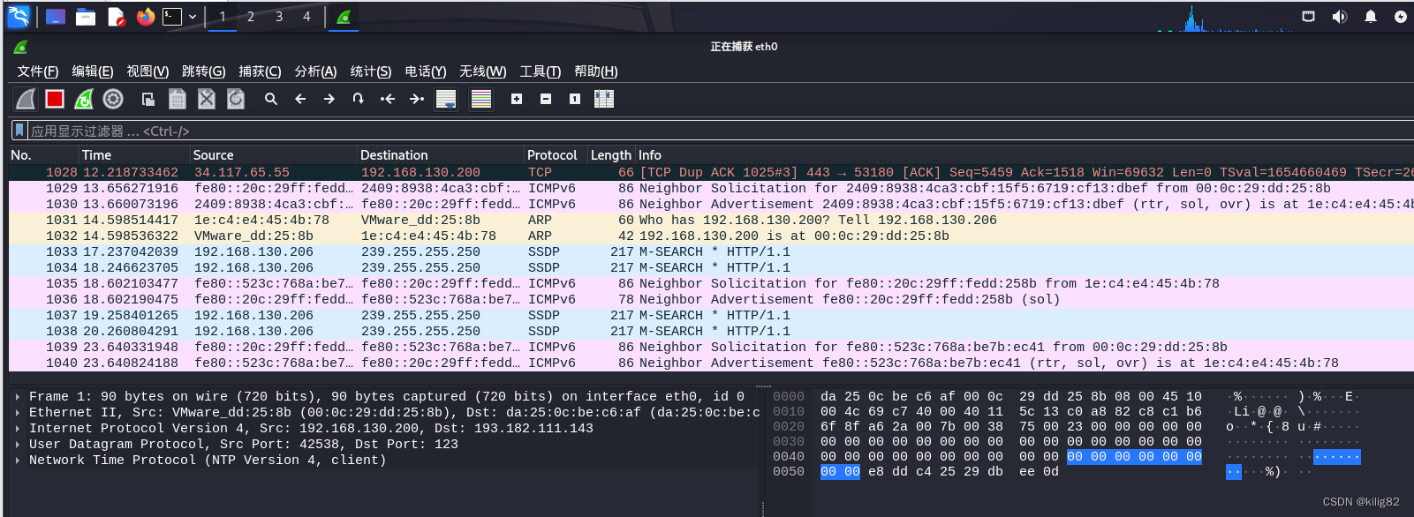Open the 统计(S) menu
The height and width of the screenshot is (517, 1414).
(371, 71)
